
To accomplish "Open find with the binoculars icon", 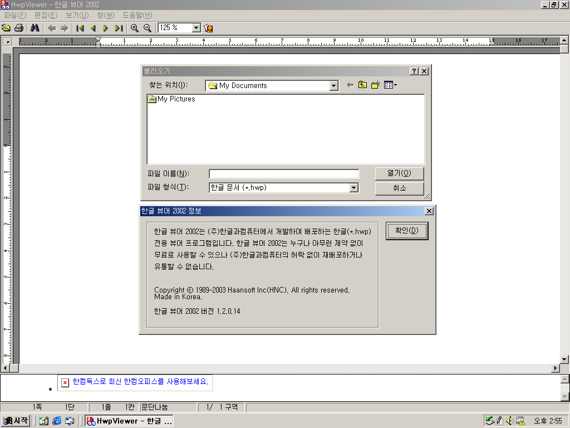I will click(35, 28).
